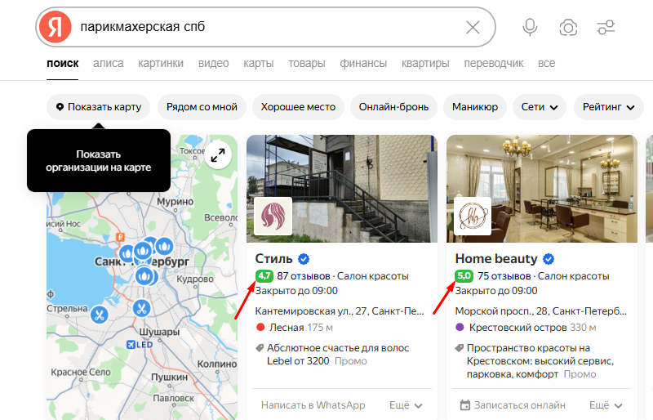Click the airplane LED airport icon on map
The image size is (653, 420).
(x=131, y=345)
